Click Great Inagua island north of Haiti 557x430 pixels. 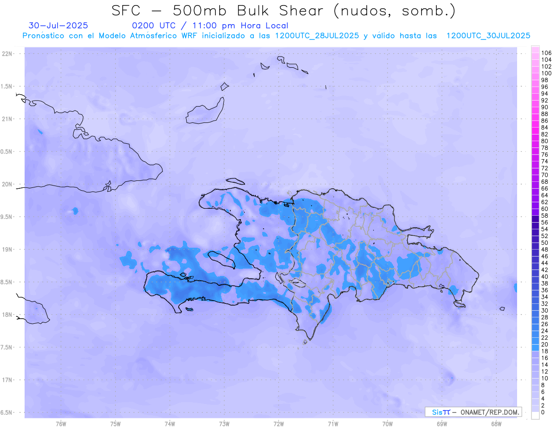pos(205,111)
